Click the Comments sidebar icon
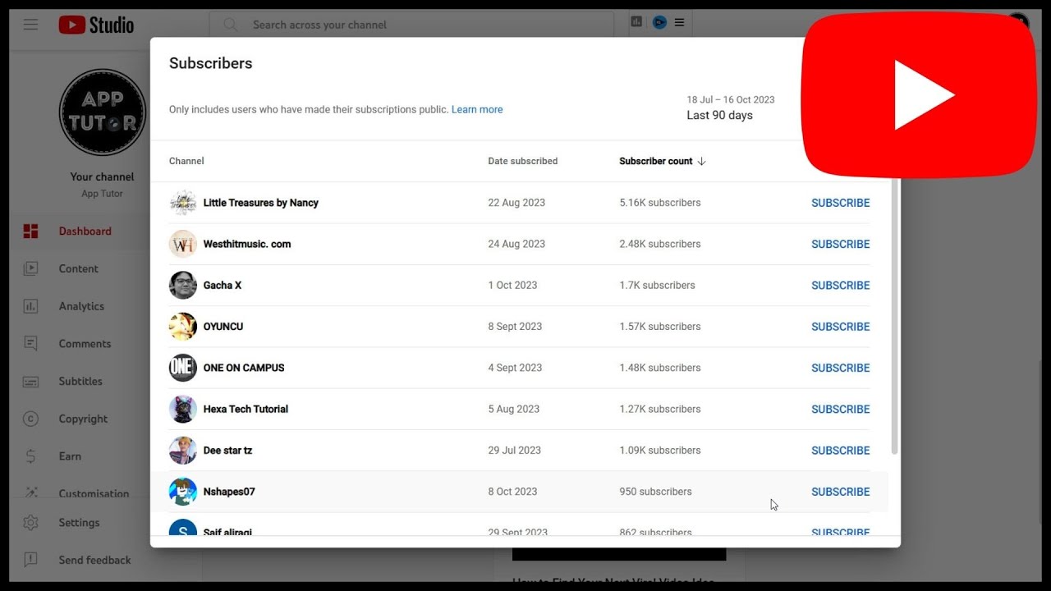 click(30, 344)
